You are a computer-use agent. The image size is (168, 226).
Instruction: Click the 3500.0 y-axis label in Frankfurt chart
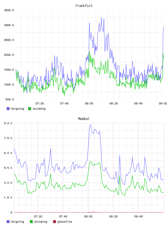point(9,10)
